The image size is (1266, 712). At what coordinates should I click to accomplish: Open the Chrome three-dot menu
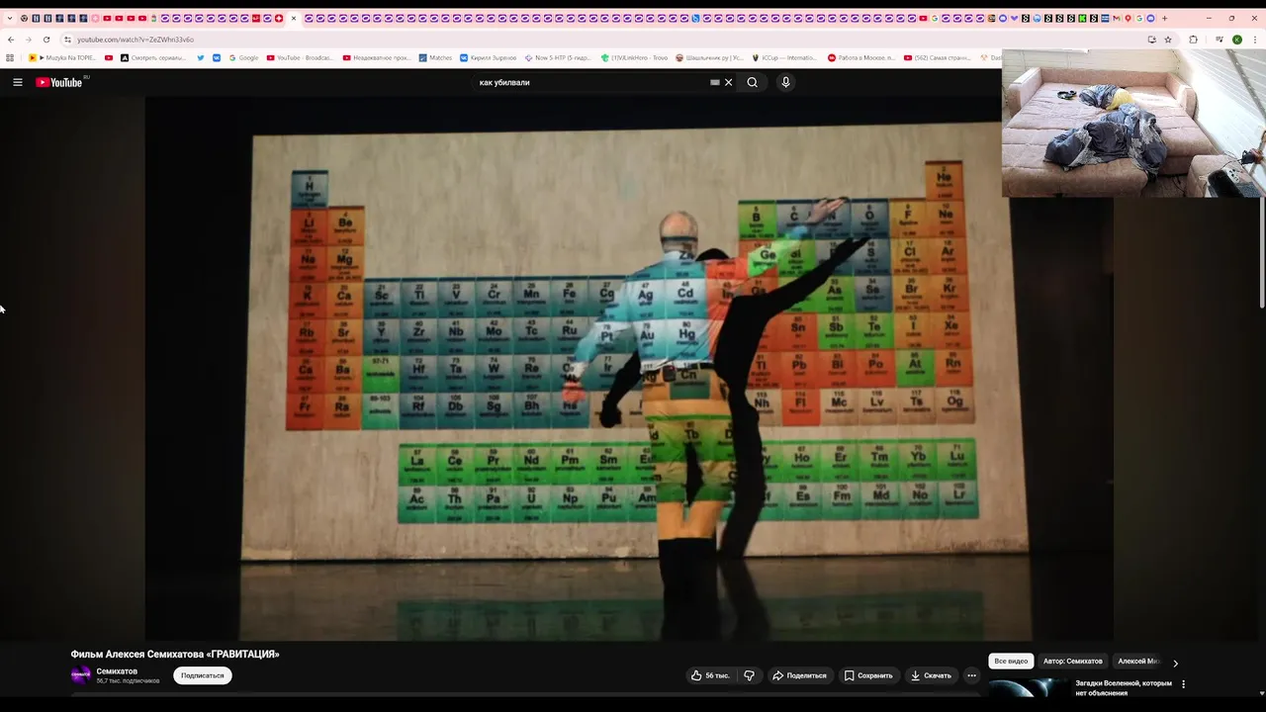1254,40
